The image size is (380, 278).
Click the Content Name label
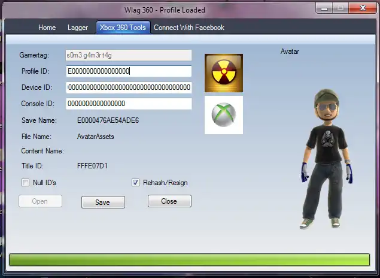tap(42, 151)
